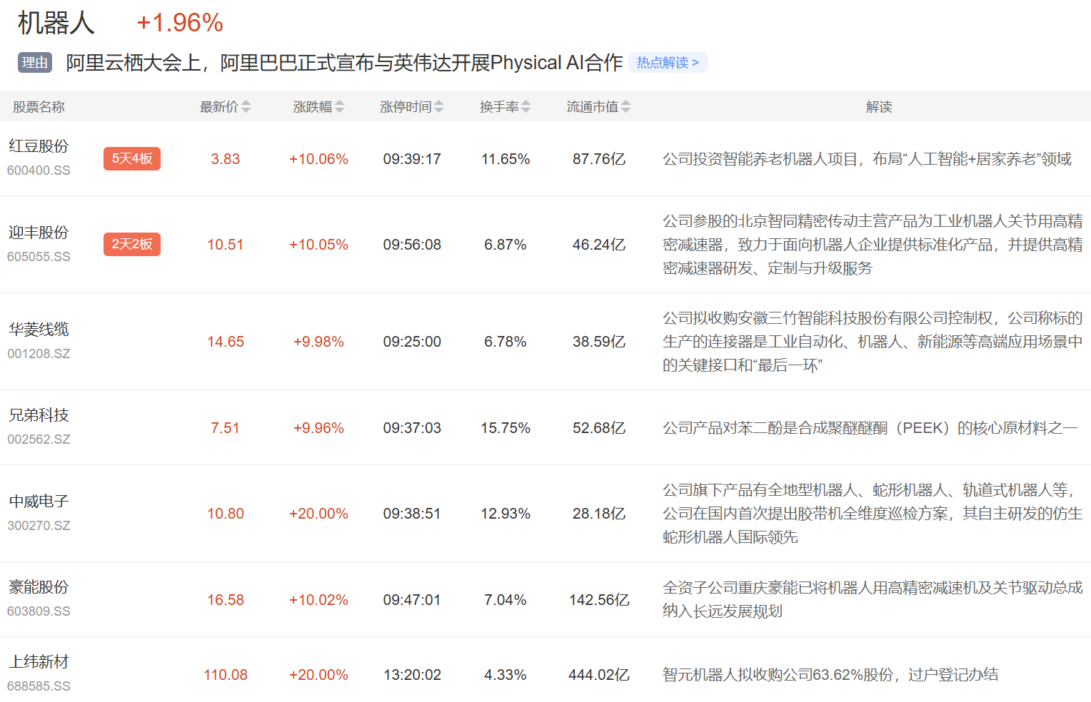The height and width of the screenshot is (702, 1091).
Task: Select 中威电子 stock name
Action: 39,502
